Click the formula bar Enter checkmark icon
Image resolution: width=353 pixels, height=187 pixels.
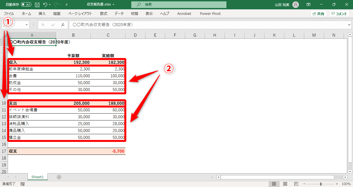click(x=53, y=25)
